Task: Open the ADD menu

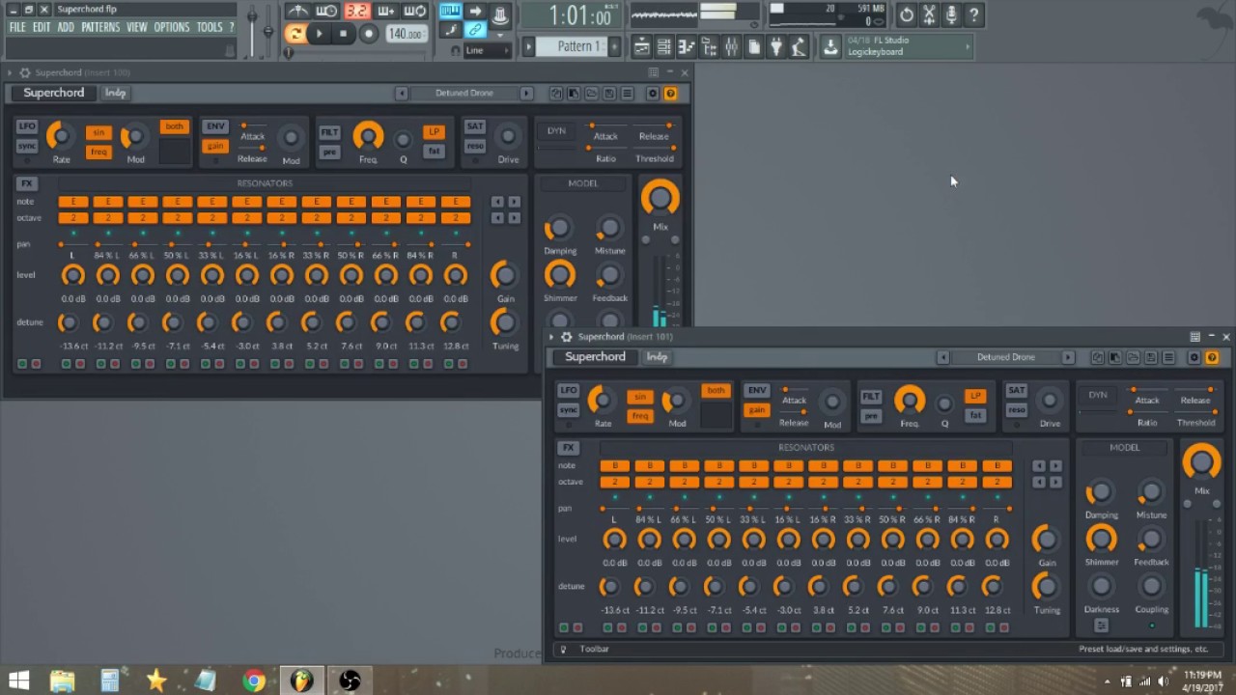Action: [x=66, y=27]
